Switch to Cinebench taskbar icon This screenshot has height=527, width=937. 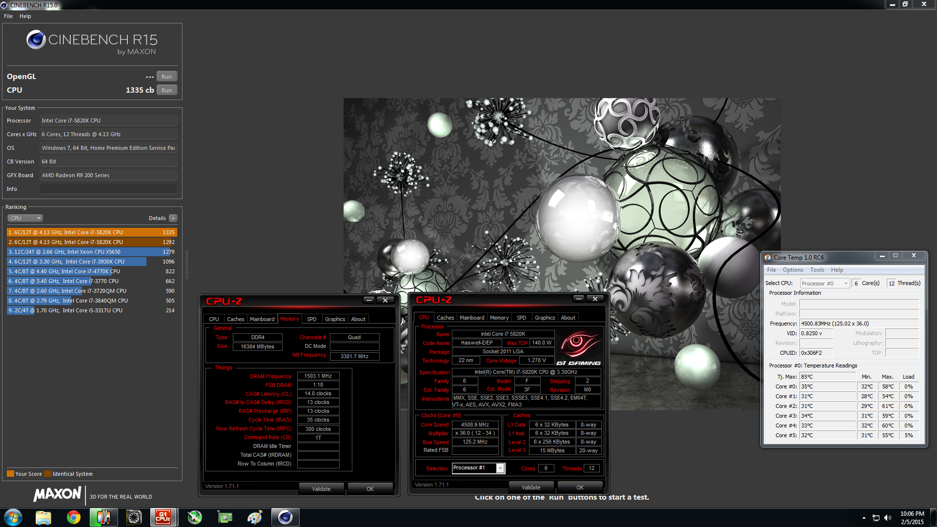(x=285, y=517)
